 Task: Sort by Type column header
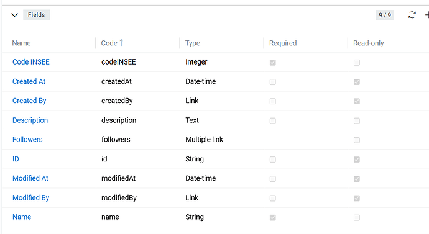pos(193,43)
